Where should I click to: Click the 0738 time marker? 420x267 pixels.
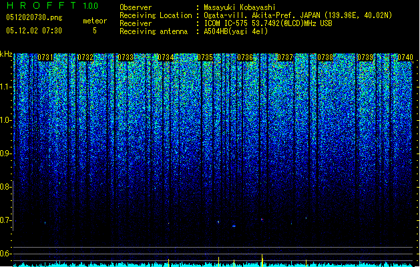(x=325, y=57)
